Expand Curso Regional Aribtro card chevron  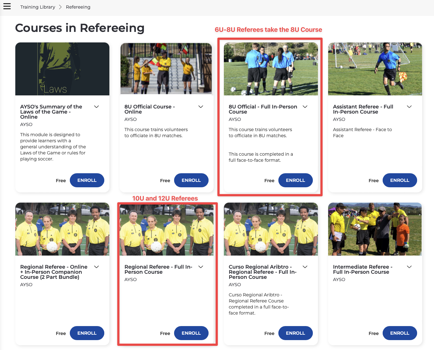click(x=305, y=267)
